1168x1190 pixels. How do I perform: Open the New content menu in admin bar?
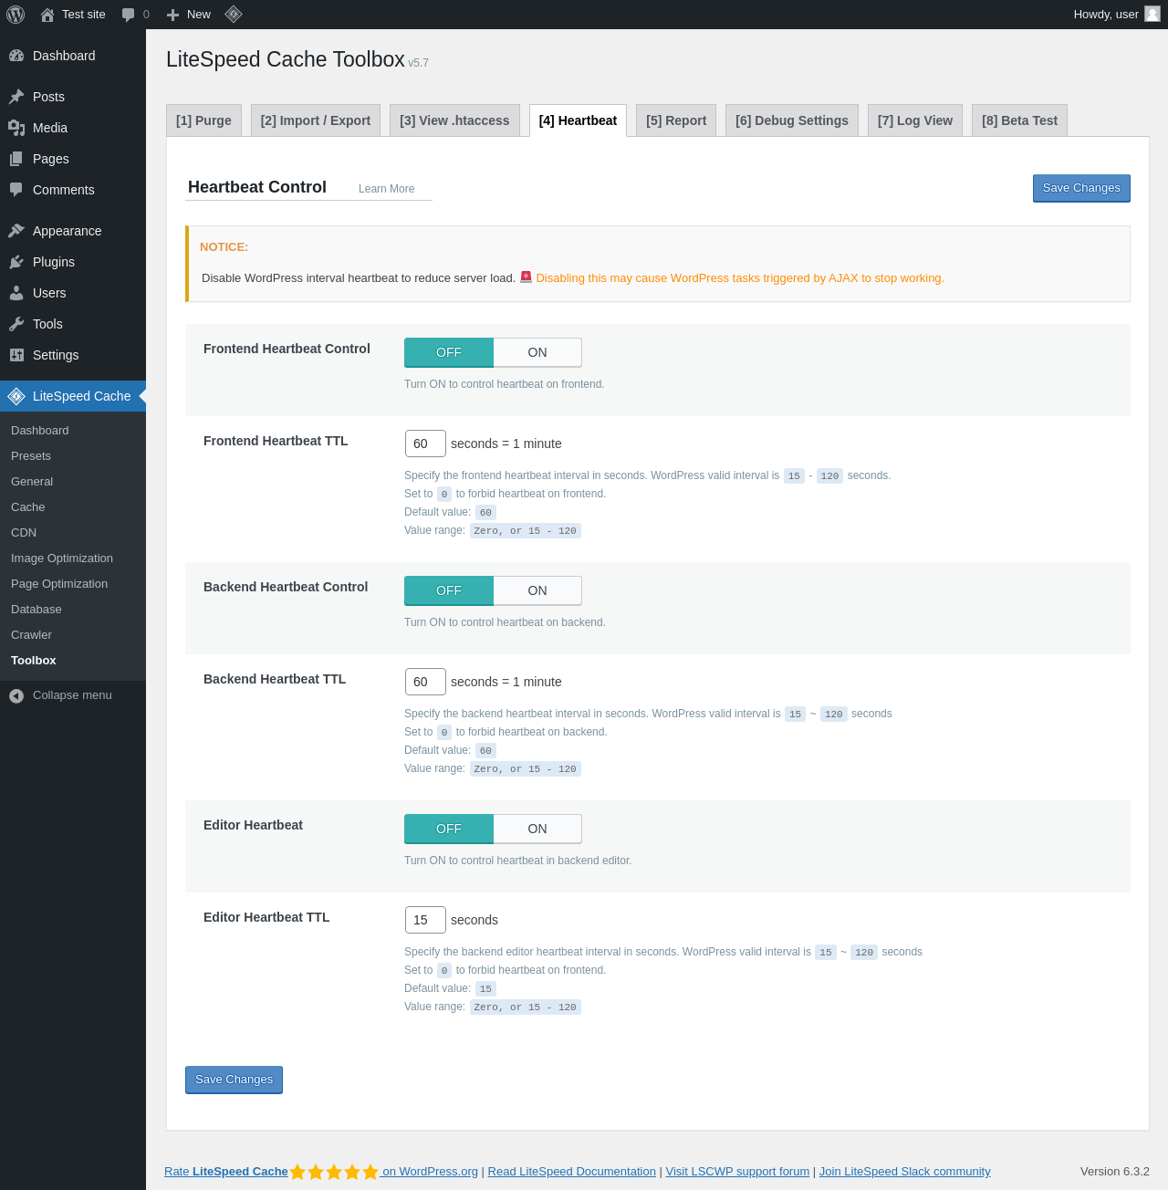[x=189, y=15]
